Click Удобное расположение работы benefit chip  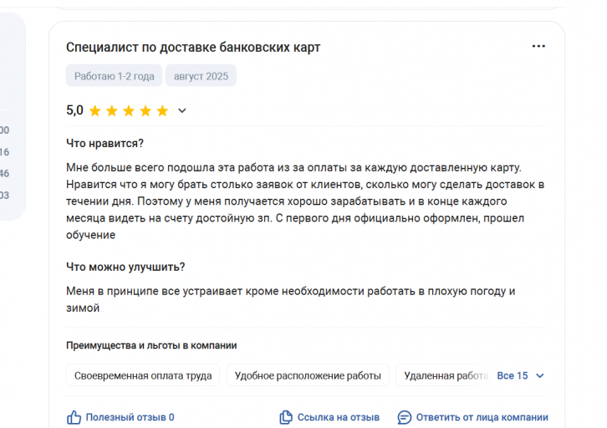pyautogui.click(x=308, y=375)
